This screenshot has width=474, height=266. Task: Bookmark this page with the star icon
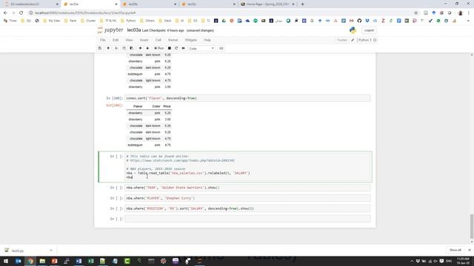coord(416,13)
